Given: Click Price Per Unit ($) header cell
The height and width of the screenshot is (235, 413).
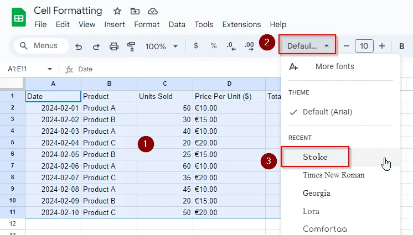Looking at the screenshot, I should pyautogui.click(x=229, y=96).
